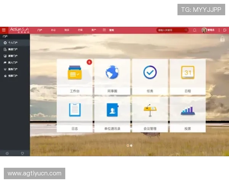Open the 会议管理 podium tile

point(150,114)
